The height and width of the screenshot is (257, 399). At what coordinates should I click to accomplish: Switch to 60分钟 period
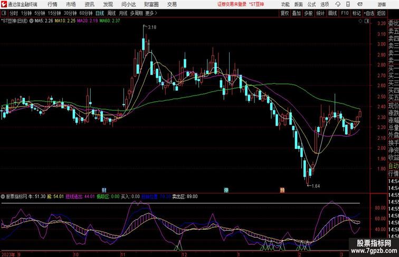[86, 13]
